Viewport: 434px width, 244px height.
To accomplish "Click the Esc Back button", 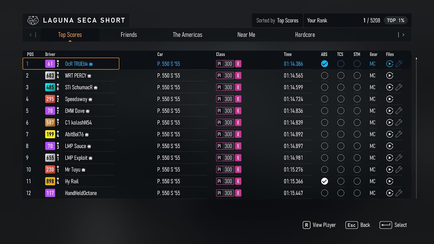I will 358,225.
